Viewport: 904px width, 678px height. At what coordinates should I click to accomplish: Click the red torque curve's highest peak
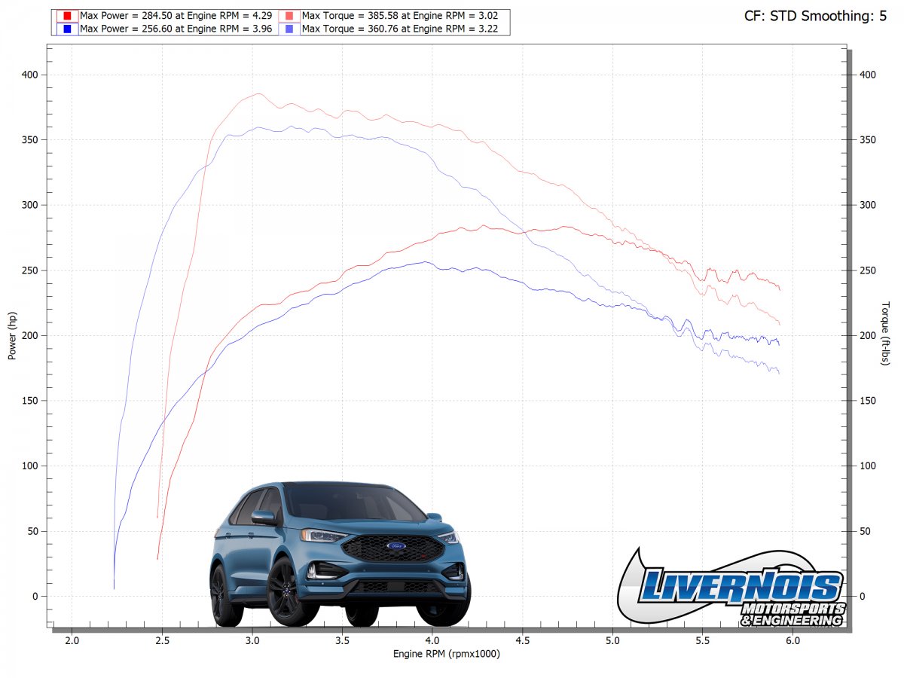pyautogui.click(x=258, y=94)
